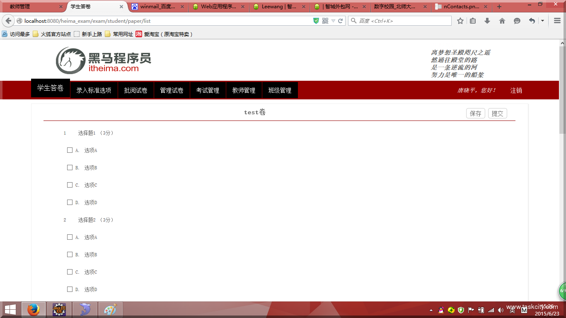Click the bookmark star icon
This screenshot has height=318, width=566.
[460, 21]
